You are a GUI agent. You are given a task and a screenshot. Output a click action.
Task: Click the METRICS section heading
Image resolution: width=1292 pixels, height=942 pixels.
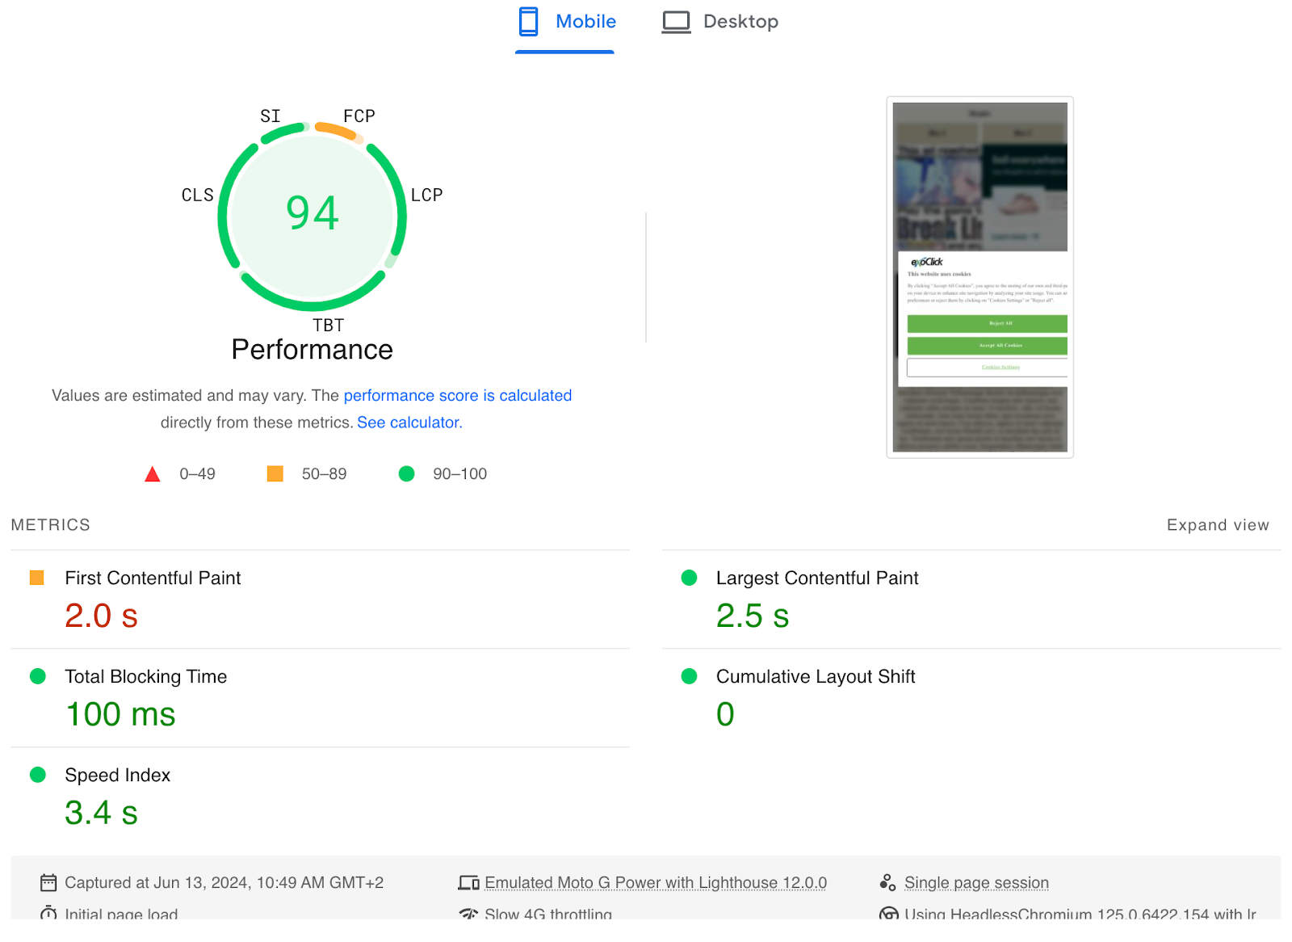[51, 525]
